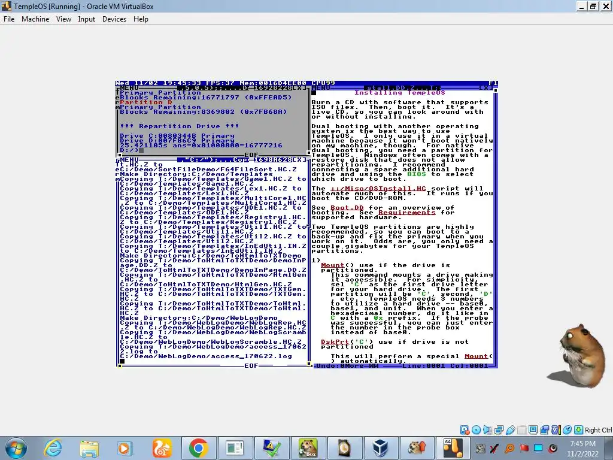Click 'C:/Demo/WebLogDemo/access_170622.log' line

coord(206,356)
